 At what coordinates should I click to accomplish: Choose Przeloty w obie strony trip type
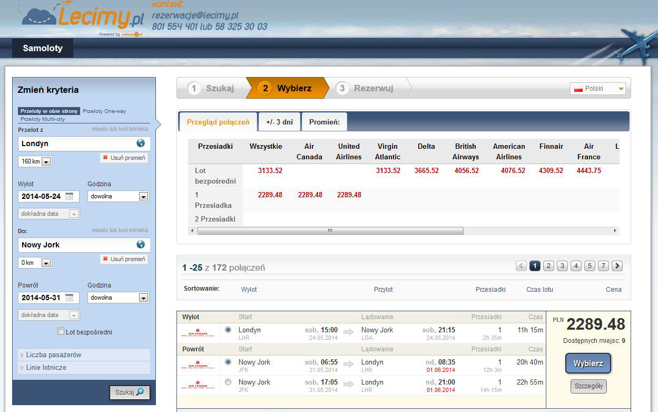[50, 111]
